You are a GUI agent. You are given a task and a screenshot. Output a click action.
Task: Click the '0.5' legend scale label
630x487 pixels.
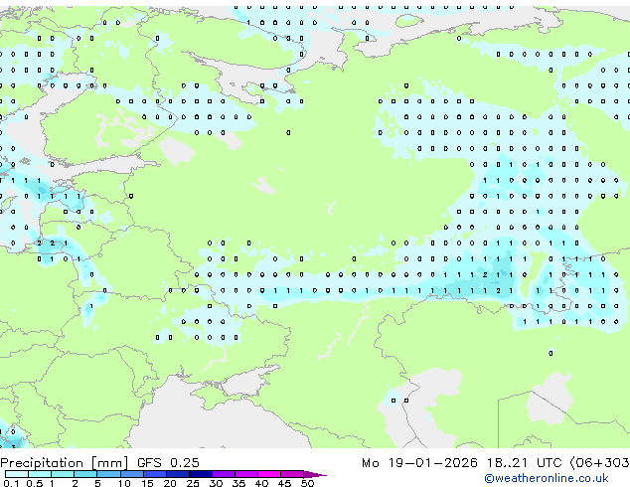pyautogui.click(x=35, y=483)
